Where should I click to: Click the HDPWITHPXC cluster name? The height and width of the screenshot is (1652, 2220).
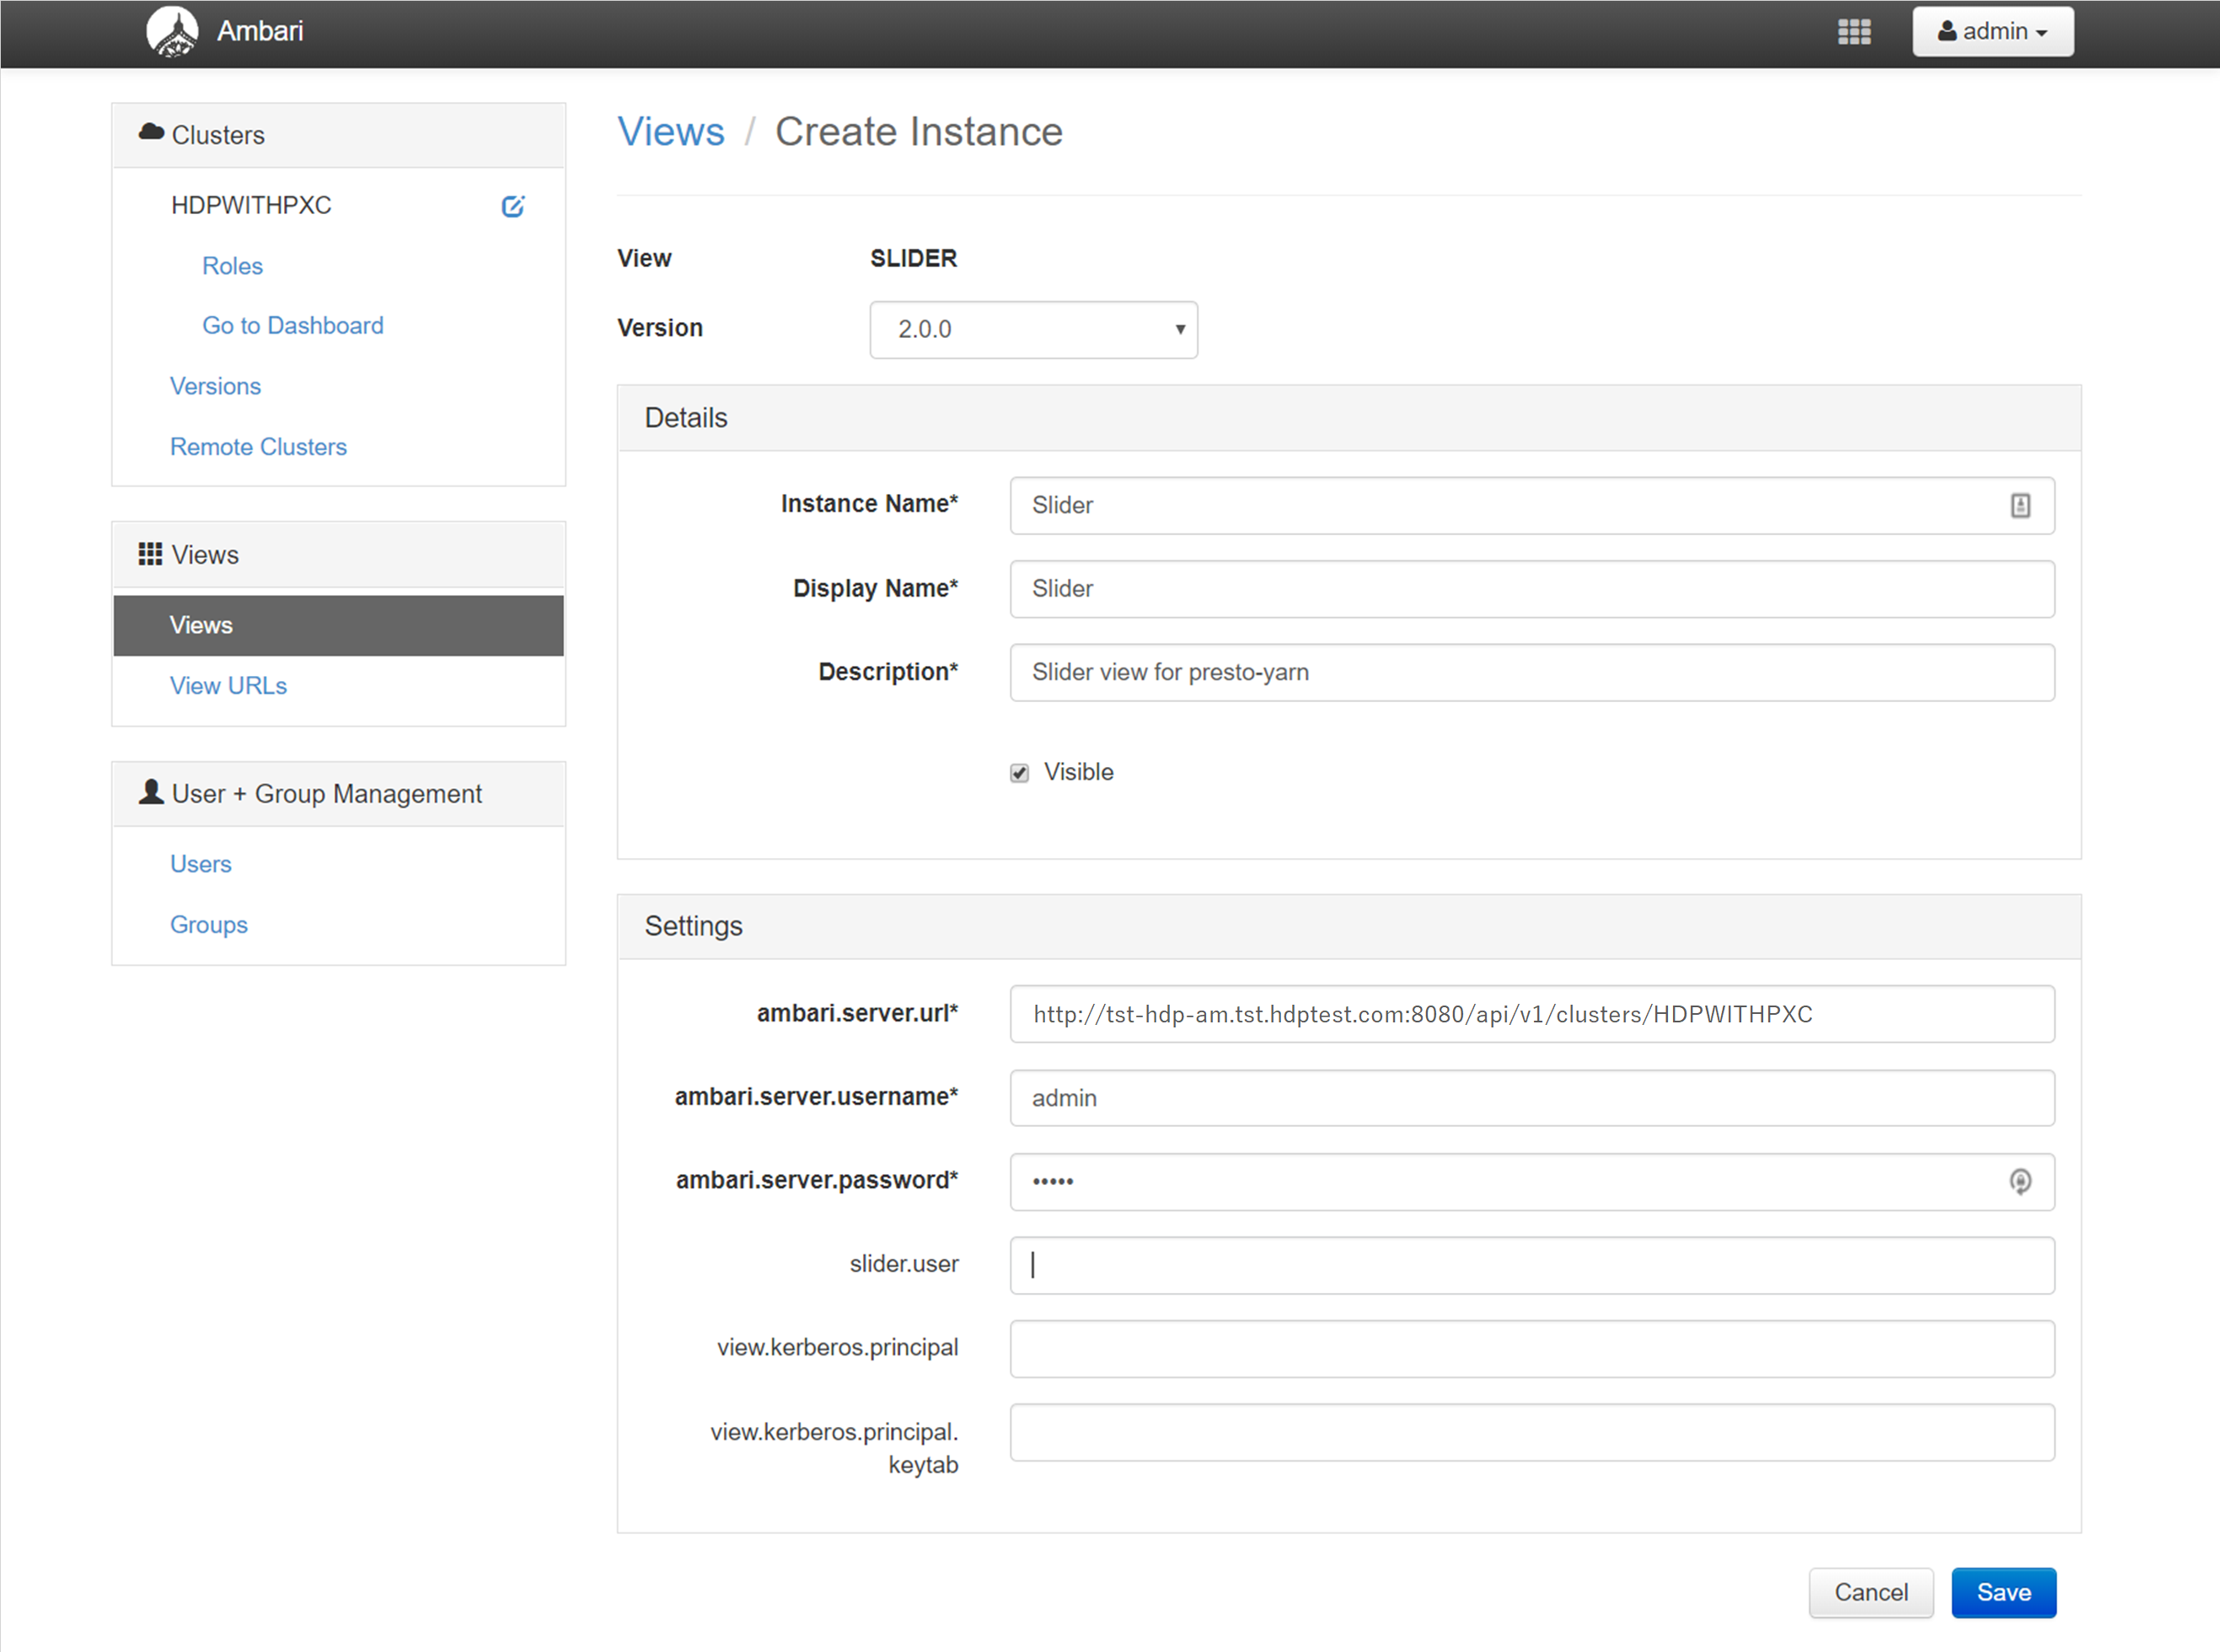coord(251,206)
